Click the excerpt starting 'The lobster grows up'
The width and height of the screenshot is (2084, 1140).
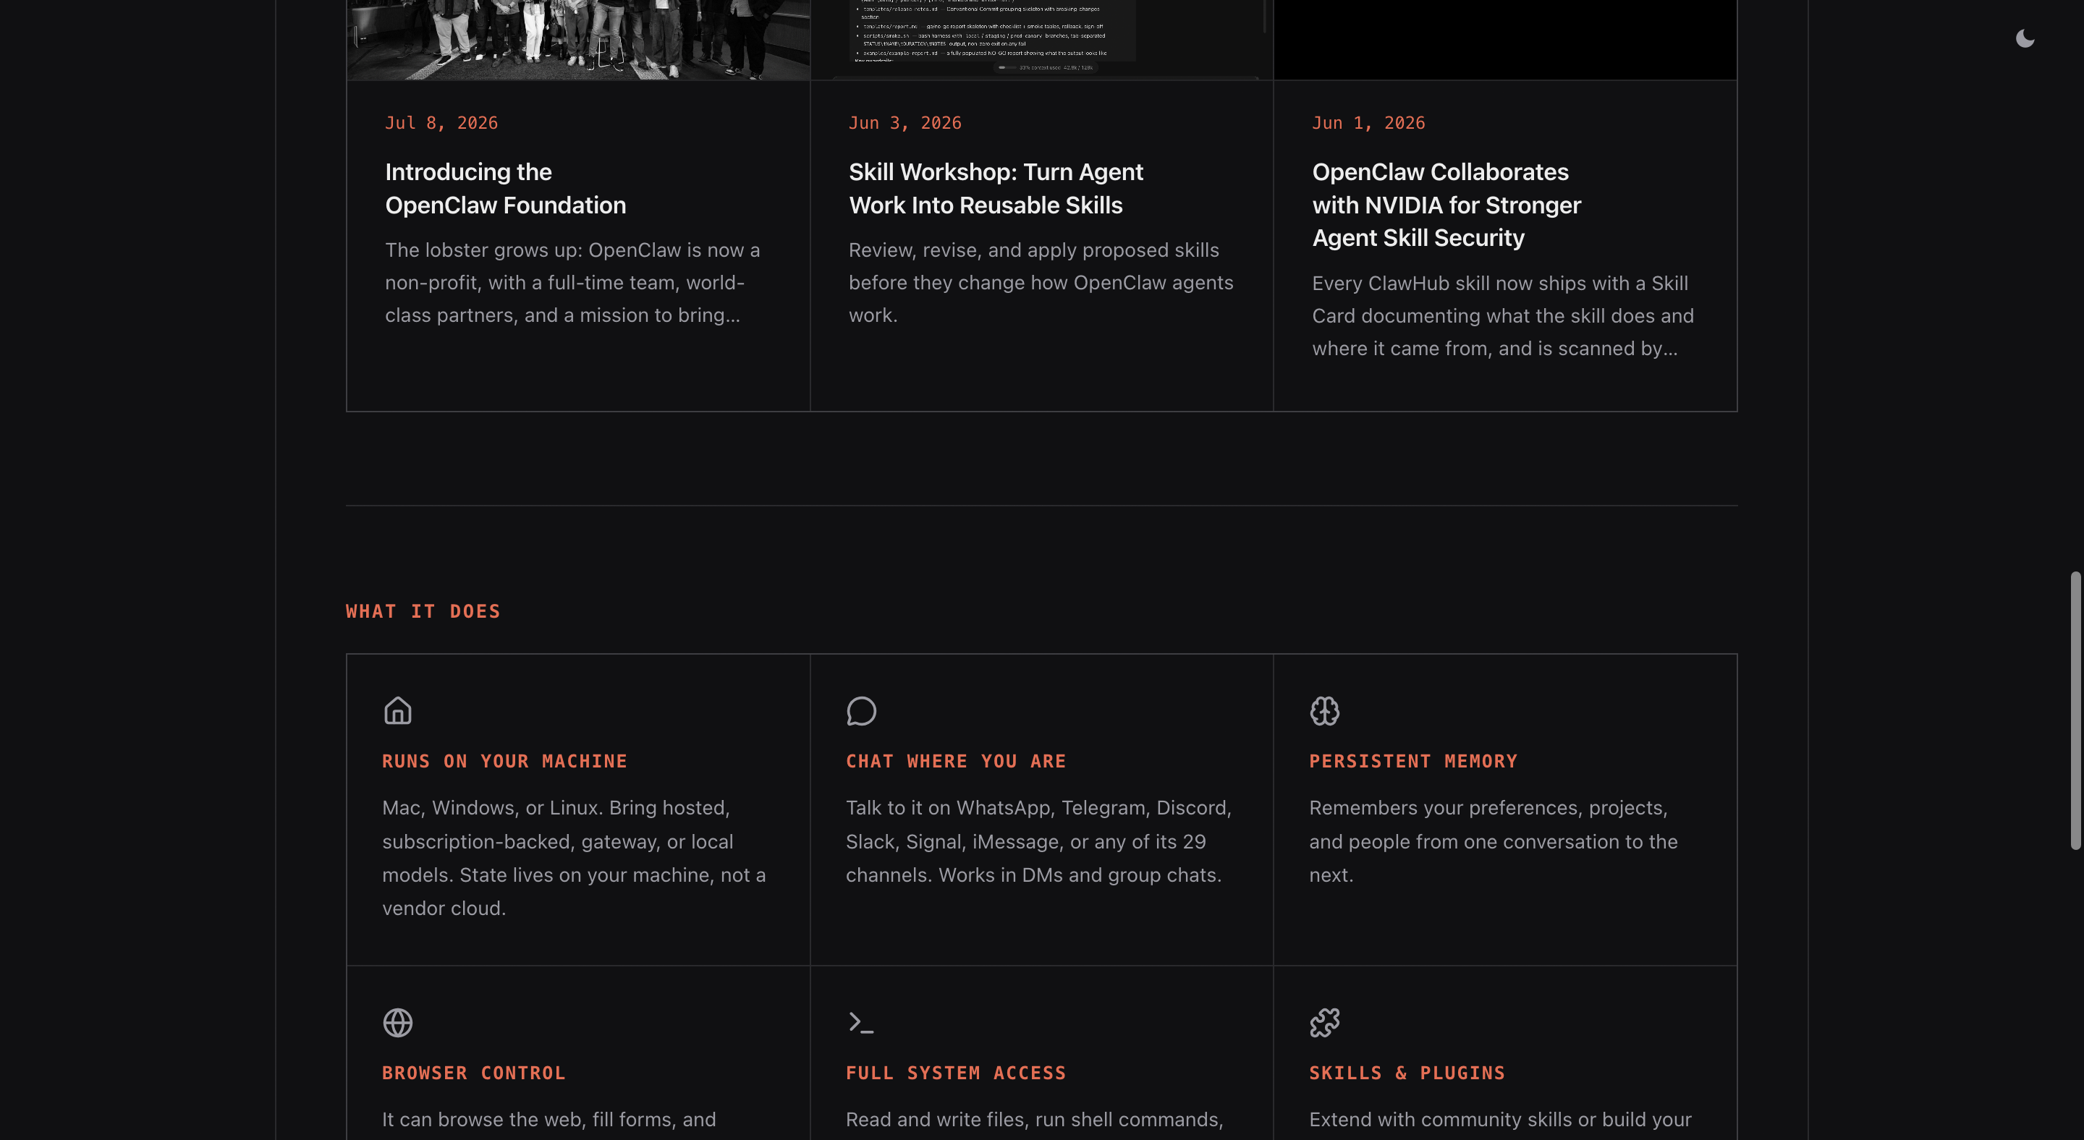tap(573, 283)
